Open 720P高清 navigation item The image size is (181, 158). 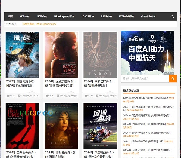(106, 16)
